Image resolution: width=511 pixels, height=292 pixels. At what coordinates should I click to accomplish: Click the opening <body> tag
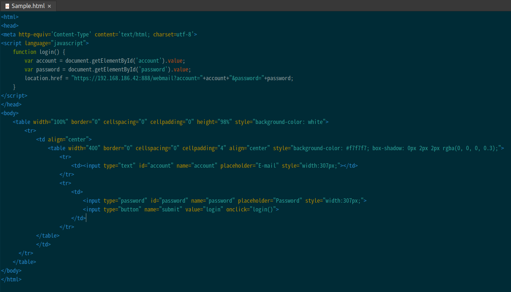click(10, 113)
